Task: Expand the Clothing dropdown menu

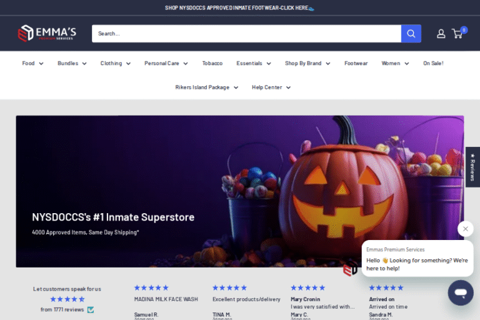Action: [116, 63]
